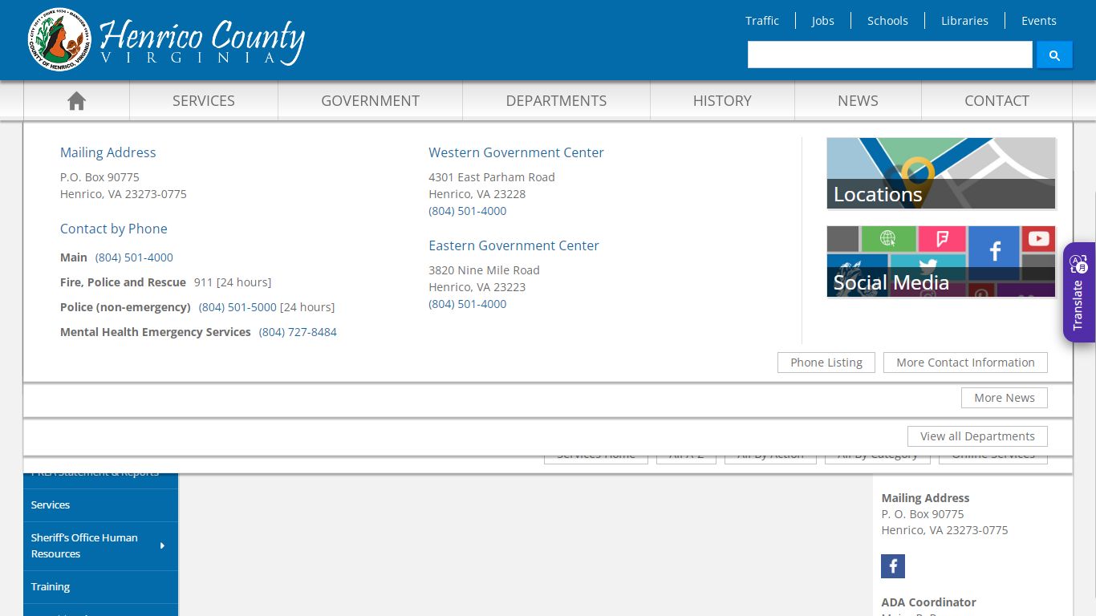Open the Western Government Center link
This screenshot has width=1096, height=616.
516,152
